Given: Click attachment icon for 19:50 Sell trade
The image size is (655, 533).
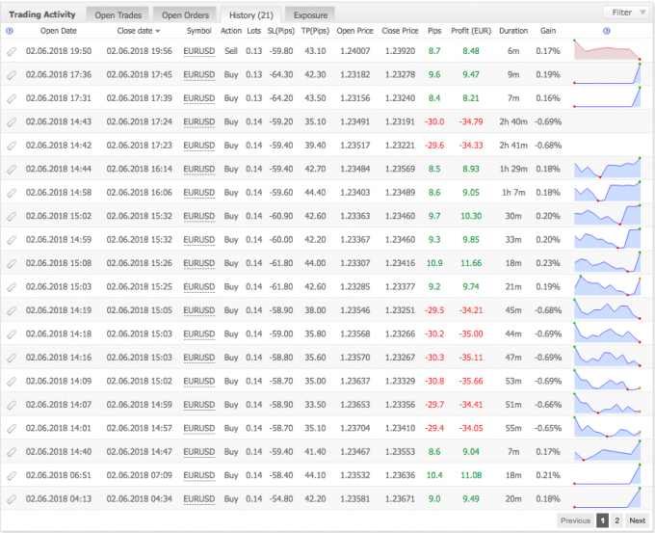Looking at the screenshot, I should point(12,51).
